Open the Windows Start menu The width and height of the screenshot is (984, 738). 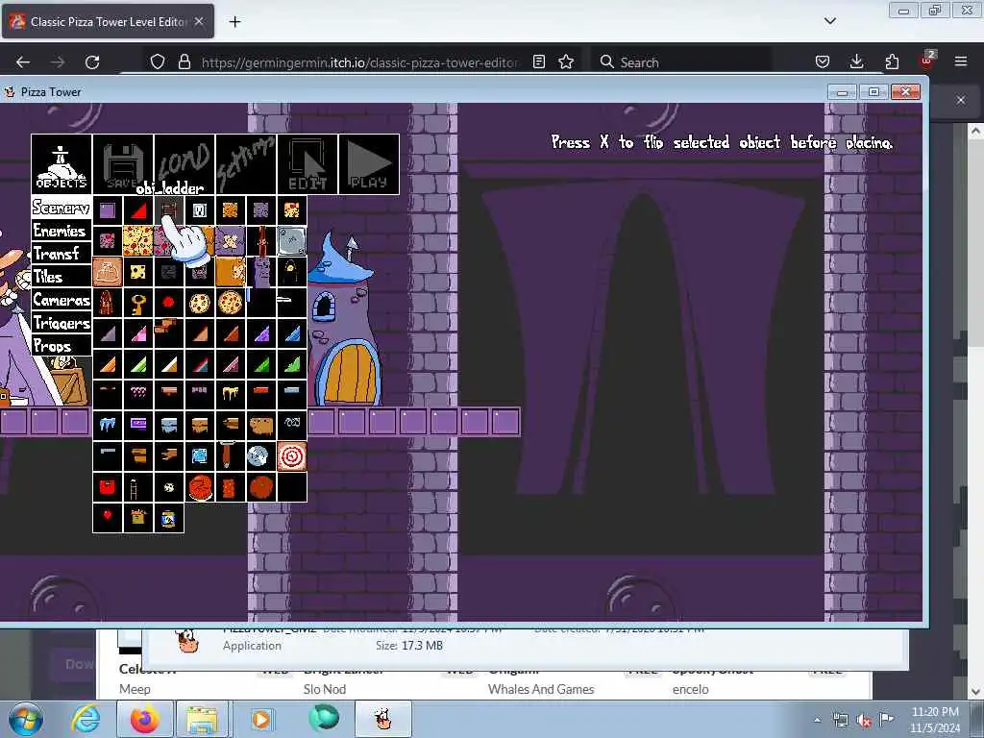[x=26, y=719]
